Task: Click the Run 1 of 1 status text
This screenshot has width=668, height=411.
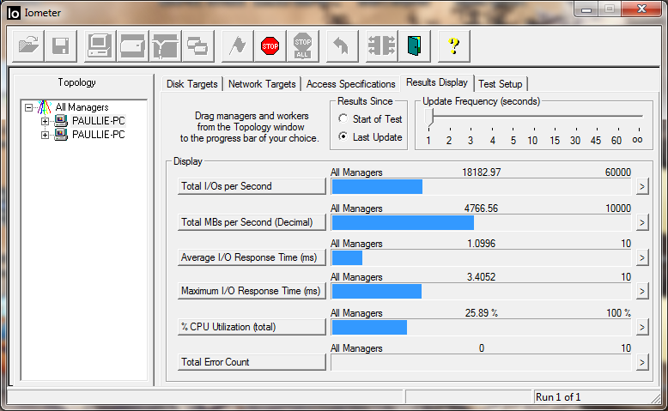Action: click(x=558, y=397)
